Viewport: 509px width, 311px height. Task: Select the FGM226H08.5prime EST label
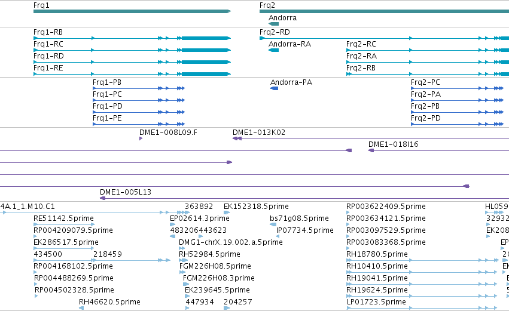[215, 266]
